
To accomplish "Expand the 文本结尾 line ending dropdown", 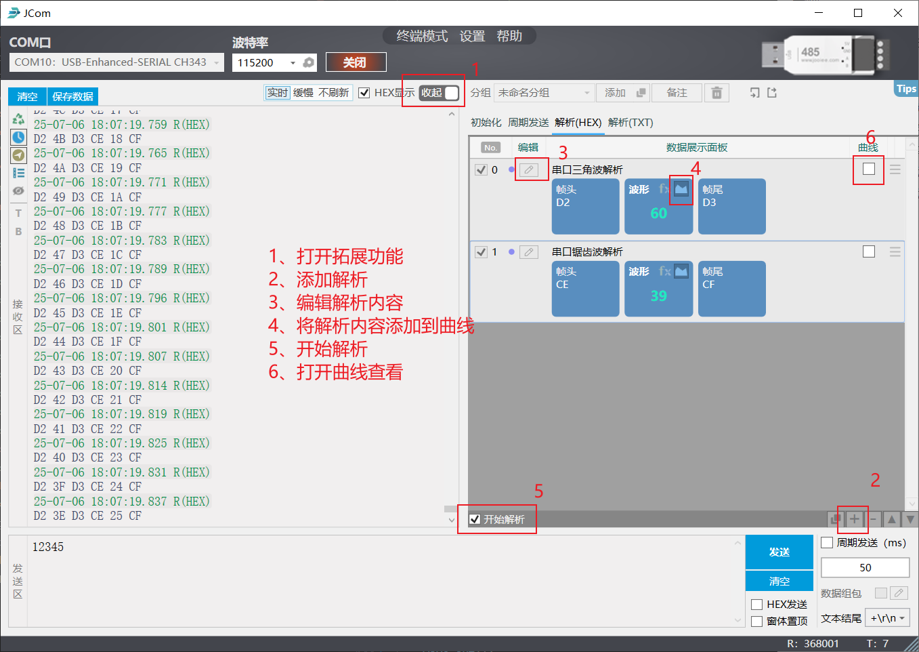I will tap(888, 618).
